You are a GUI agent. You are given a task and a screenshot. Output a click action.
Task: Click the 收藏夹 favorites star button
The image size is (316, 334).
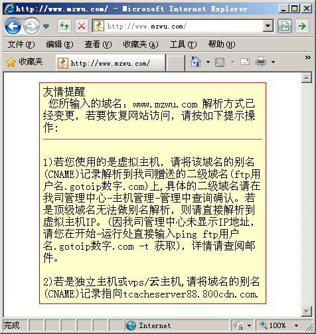click(x=25, y=62)
